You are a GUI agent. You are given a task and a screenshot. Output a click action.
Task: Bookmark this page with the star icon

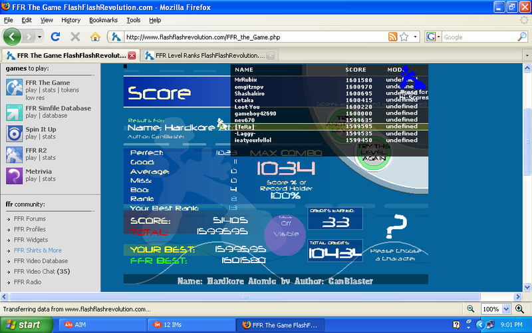[x=404, y=37]
